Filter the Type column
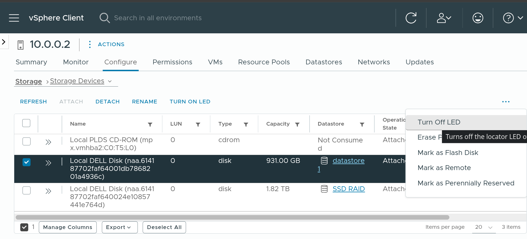Viewport: 527px width, 239px height. (246, 124)
